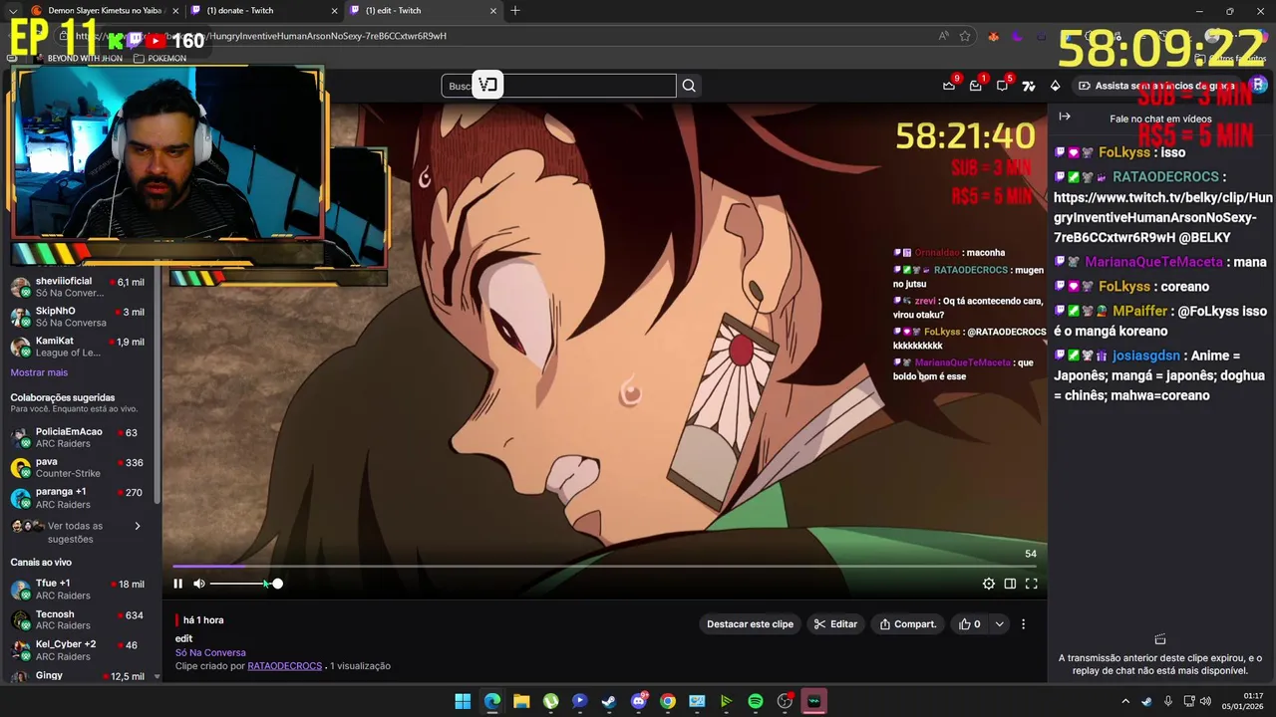Open SkipNhO channel in sidebar
The image size is (1276, 717).
(x=78, y=317)
